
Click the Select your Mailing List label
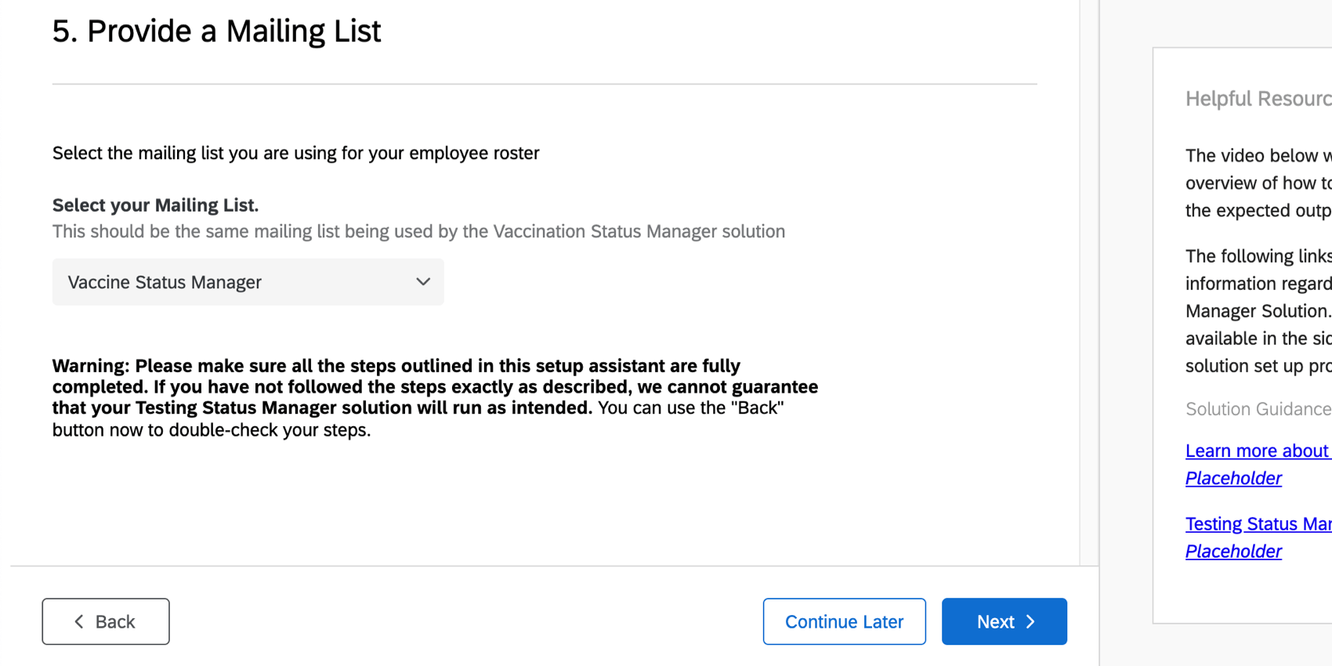coord(154,205)
